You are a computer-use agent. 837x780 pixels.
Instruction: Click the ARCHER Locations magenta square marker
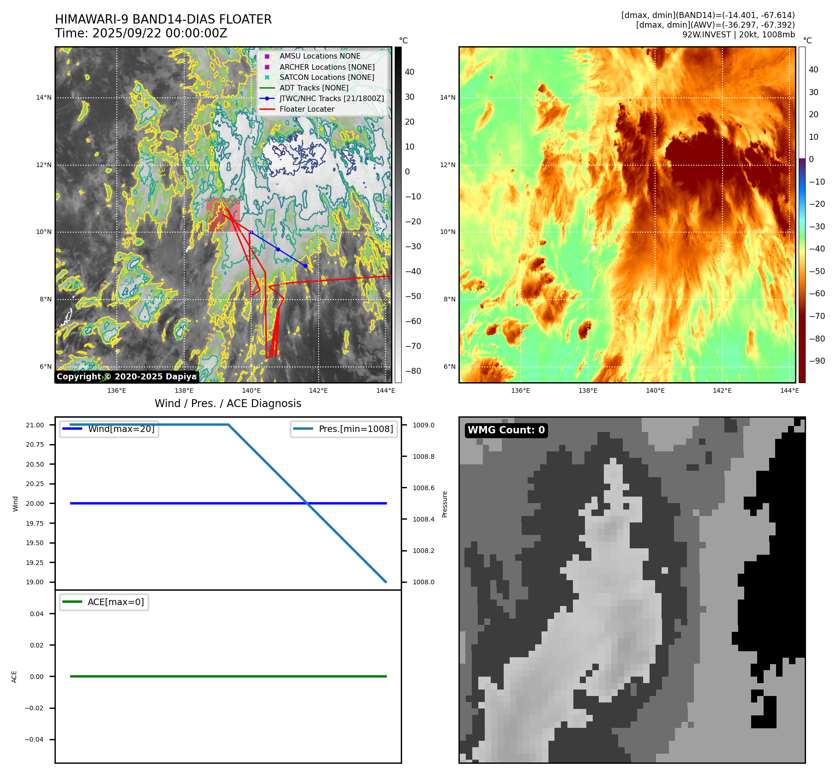(x=267, y=67)
